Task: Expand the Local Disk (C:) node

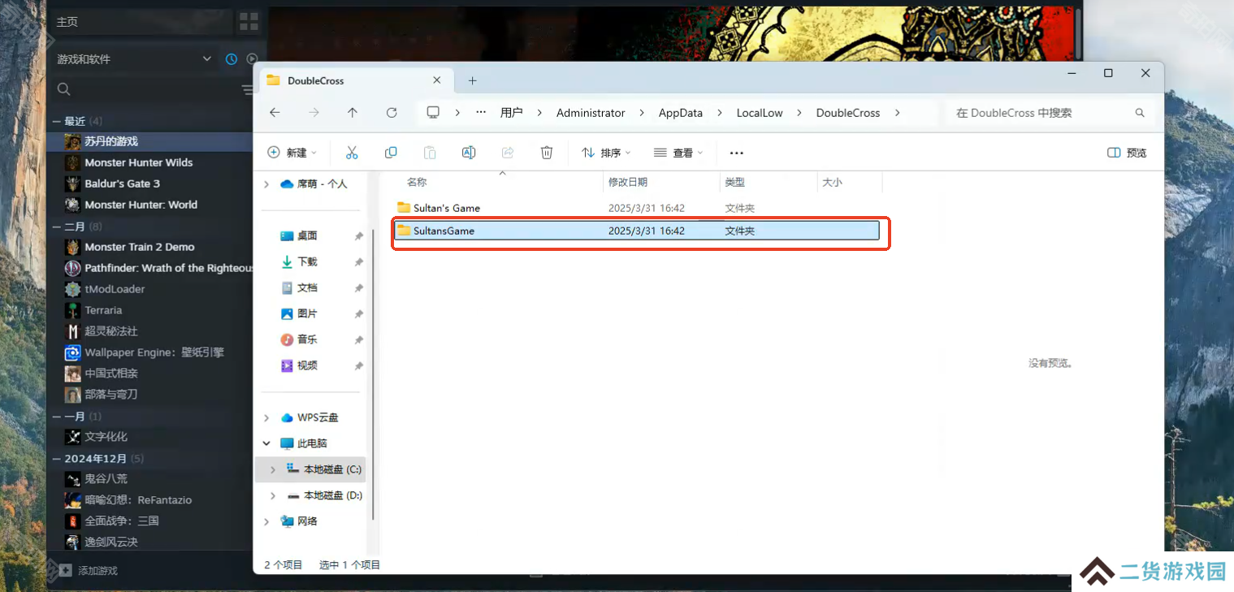Action: click(x=273, y=469)
